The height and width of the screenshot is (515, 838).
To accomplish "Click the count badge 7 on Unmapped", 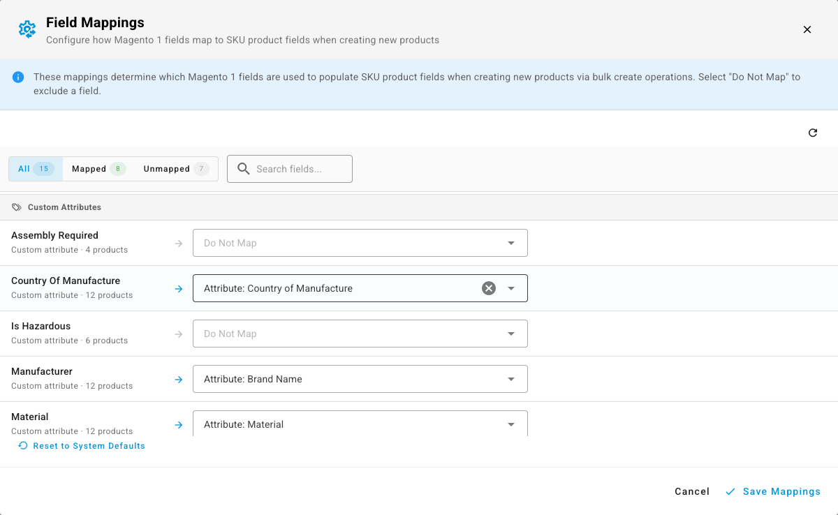I will (201, 169).
